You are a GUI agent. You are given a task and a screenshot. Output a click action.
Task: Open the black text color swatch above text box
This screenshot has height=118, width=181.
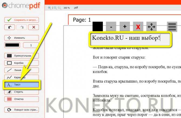pyautogui.click(x=98, y=27)
